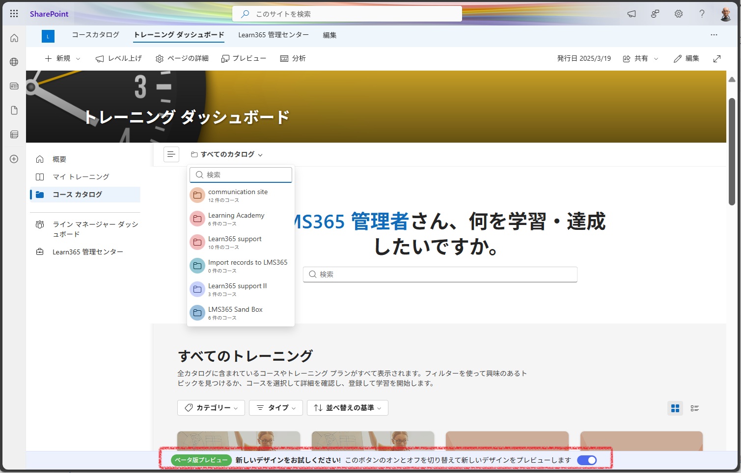741x473 pixels.
Task: Select コース カタログ in side navigation
Action: pos(85,195)
